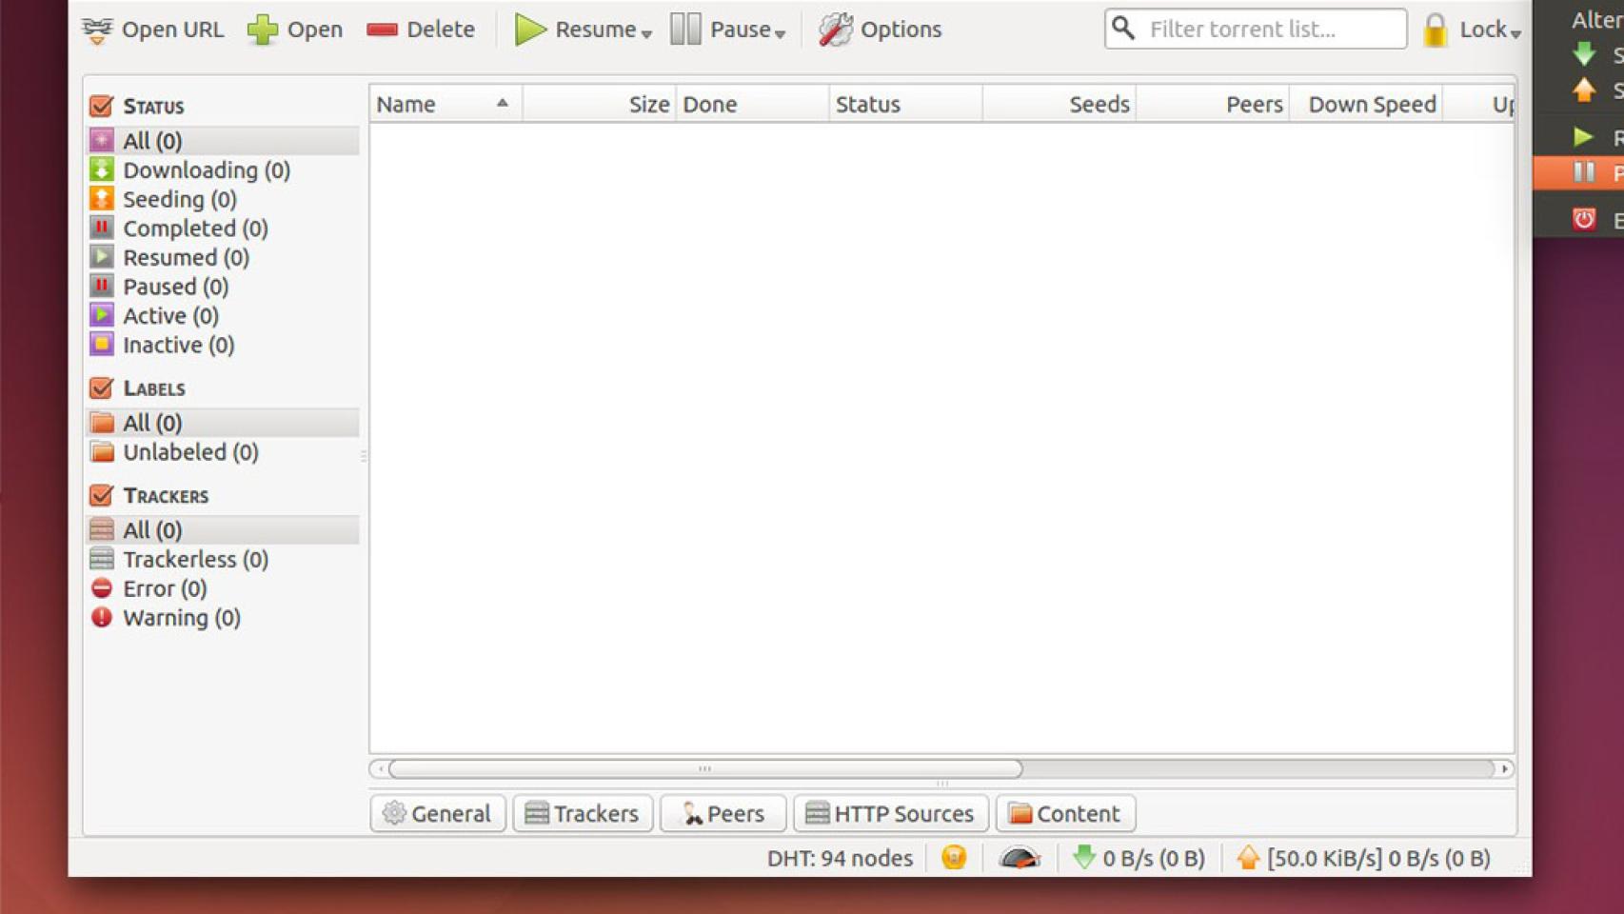
Task: Uncheck the Labels section checkbox
Action: [x=102, y=388]
